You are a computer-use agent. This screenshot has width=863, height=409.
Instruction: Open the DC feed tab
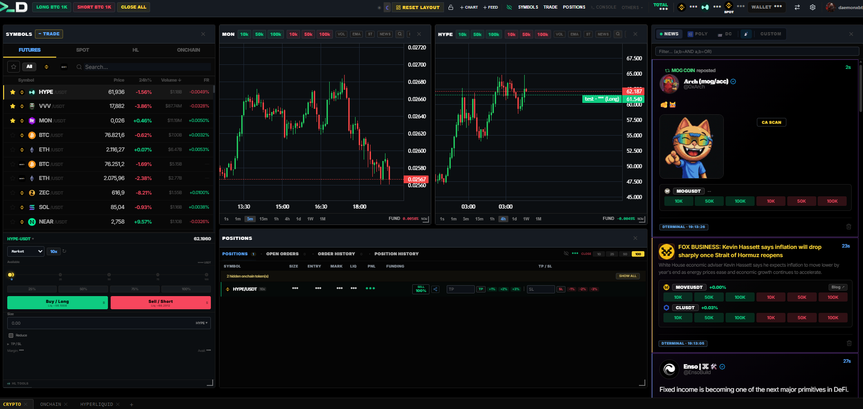725,34
